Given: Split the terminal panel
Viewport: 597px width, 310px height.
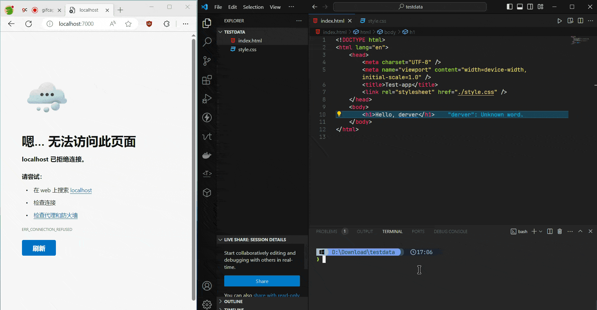Looking at the screenshot, I should [x=550, y=231].
